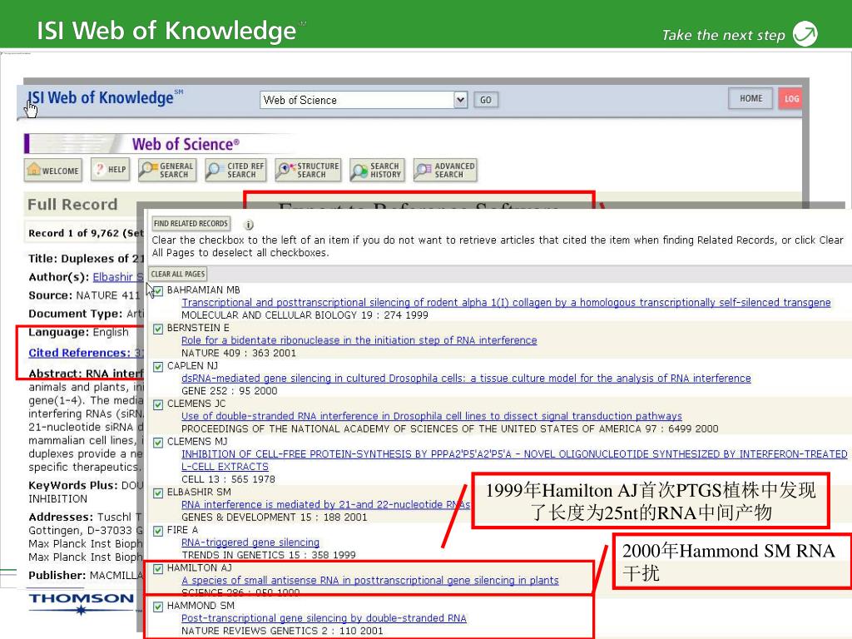
Task: Click the TRENDS IN GENETICS 15 source line
Action: tap(269, 555)
